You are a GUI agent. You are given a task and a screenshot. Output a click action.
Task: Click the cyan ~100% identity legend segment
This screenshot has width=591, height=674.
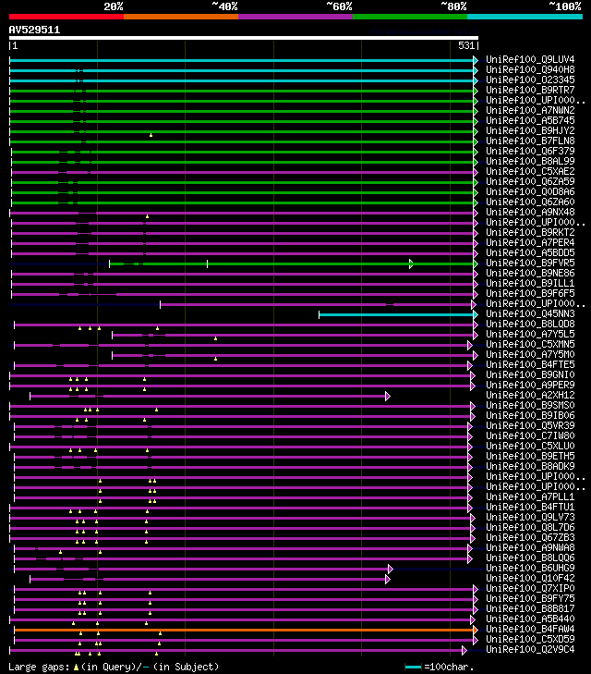pyautogui.click(x=525, y=17)
